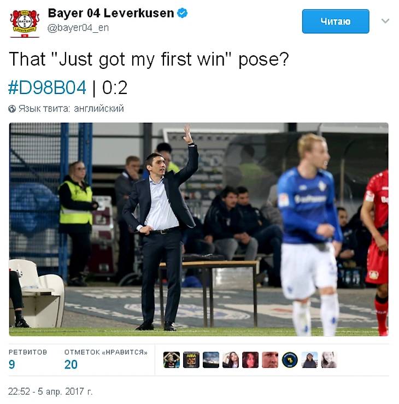The height and width of the screenshot is (404, 399).
Task: Open the @bayer04_en handle link
Action: point(78,27)
